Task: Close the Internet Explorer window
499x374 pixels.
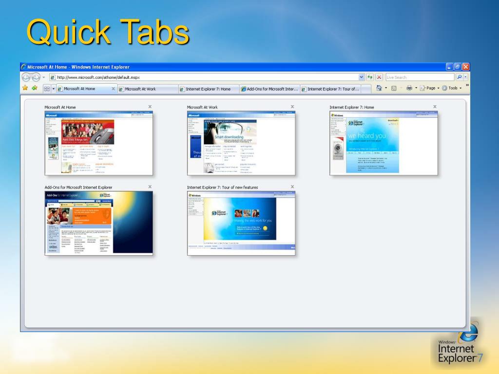Action: coord(465,67)
